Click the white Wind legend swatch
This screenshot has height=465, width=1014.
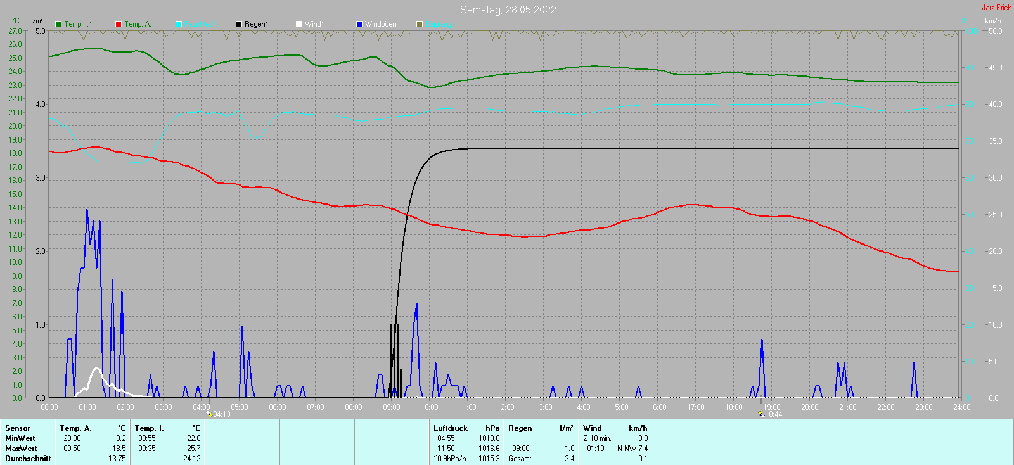299,24
